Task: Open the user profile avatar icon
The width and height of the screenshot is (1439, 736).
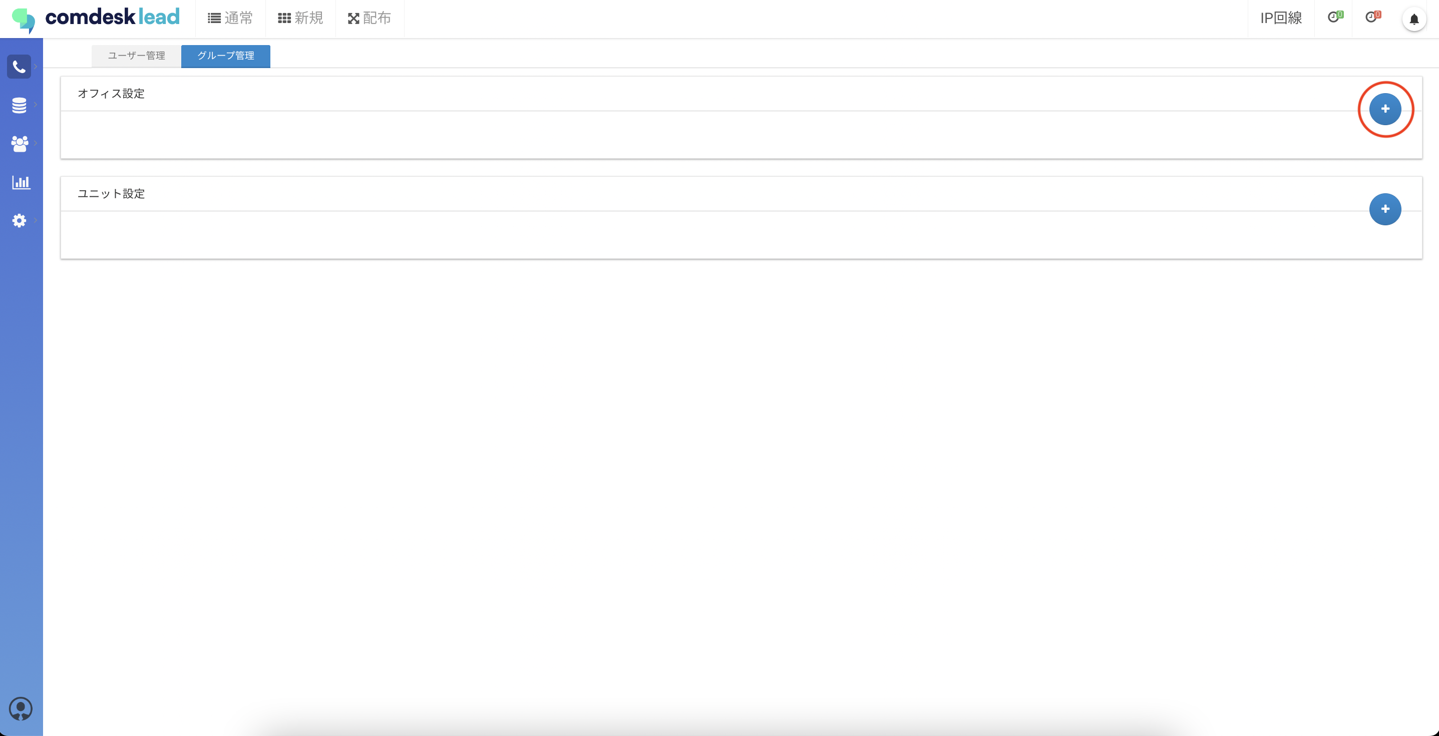Action: point(21,708)
